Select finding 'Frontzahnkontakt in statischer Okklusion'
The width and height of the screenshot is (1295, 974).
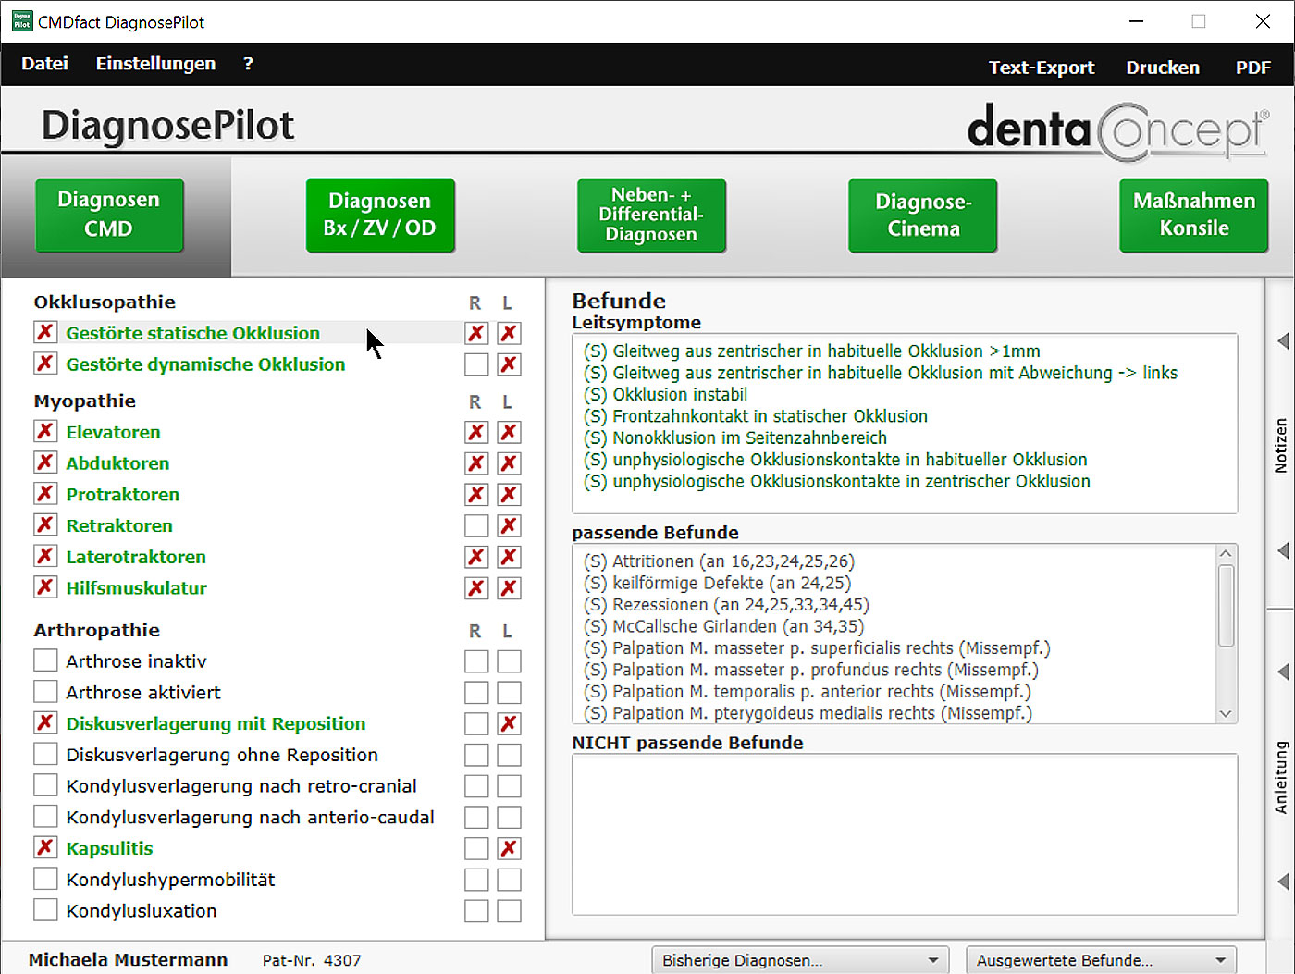(756, 416)
